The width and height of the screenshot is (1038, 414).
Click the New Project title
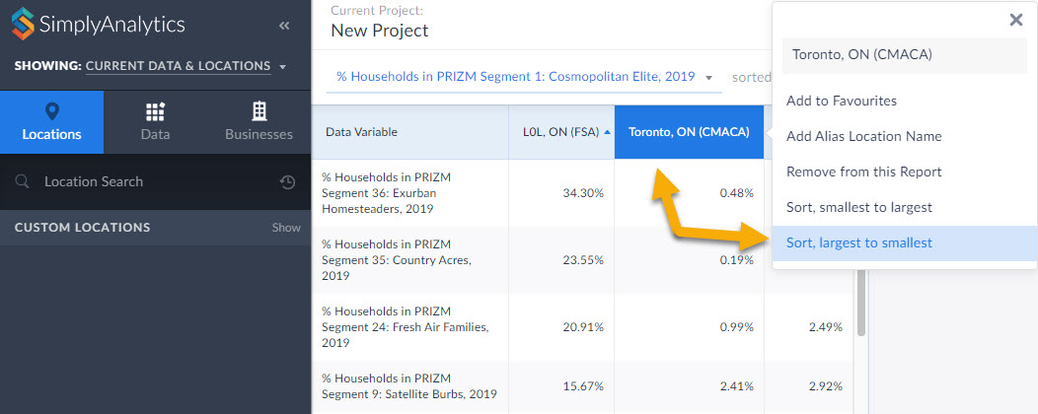click(x=379, y=31)
